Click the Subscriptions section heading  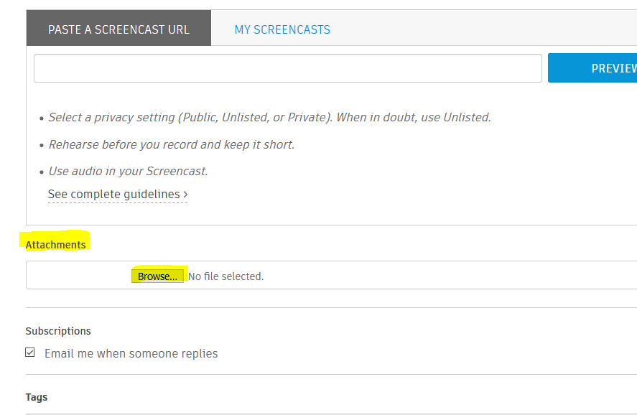coord(58,331)
